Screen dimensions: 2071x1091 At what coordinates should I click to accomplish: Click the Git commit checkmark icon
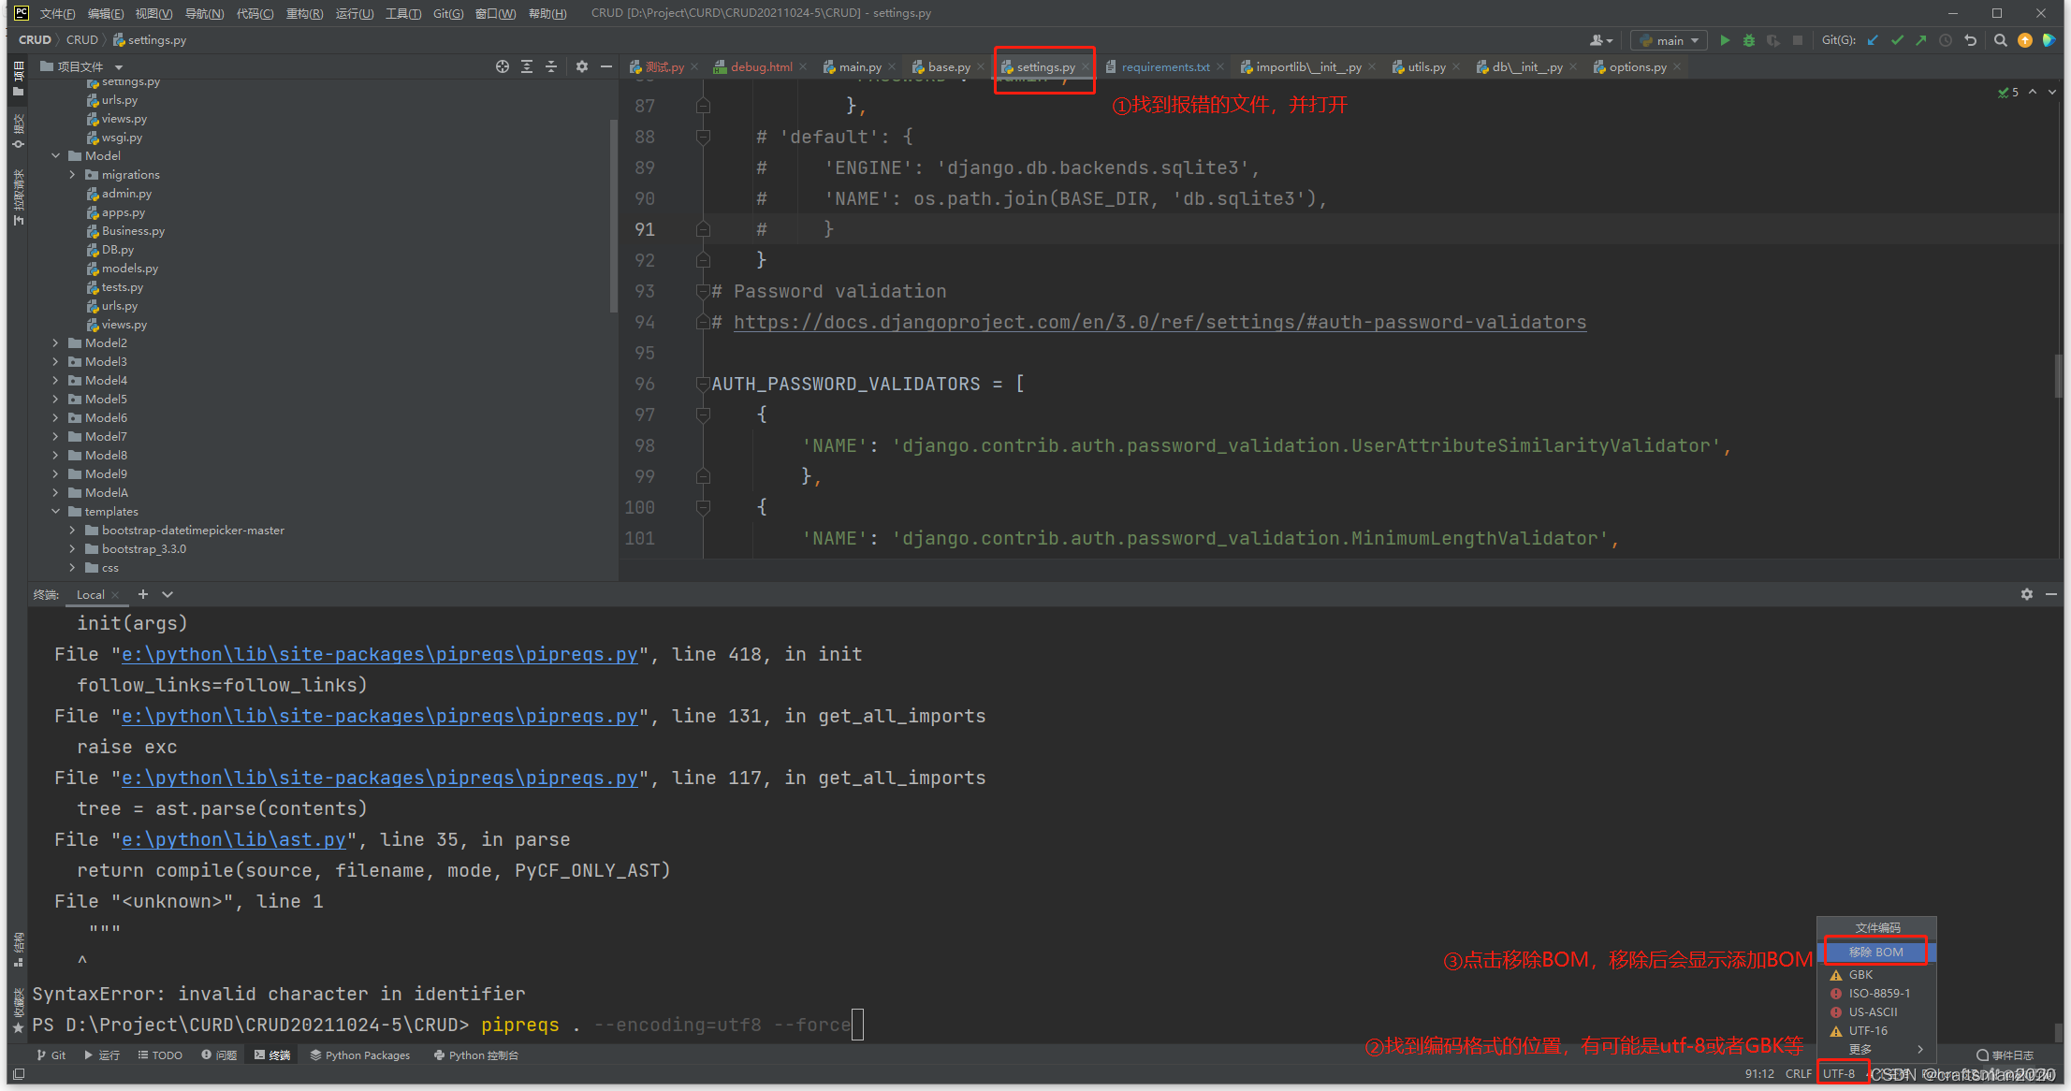tap(1897, 40)
